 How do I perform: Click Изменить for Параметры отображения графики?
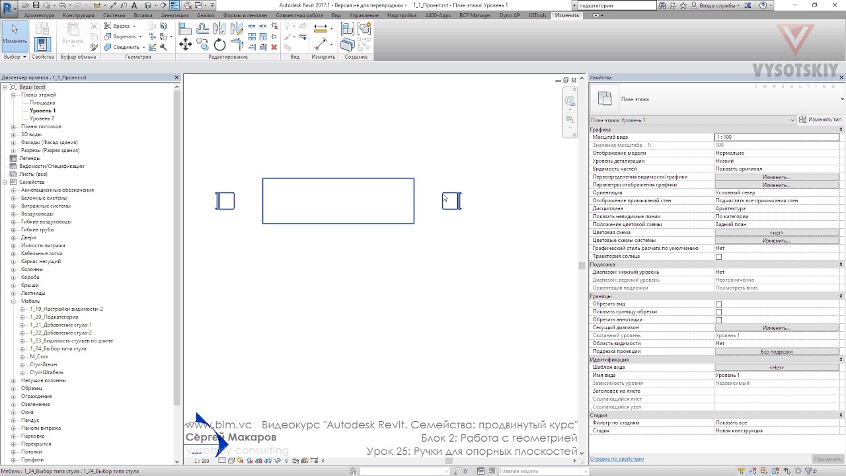[777, 185]
